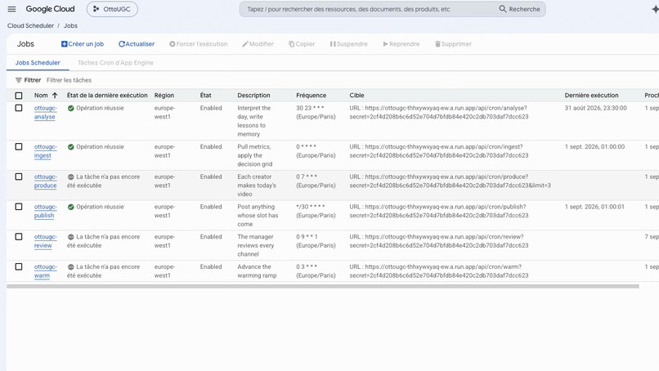Image resolution: width=659 pixels, height=371 pixels.
Task: Click frequency '*/30 * * * *' cell
Action: coord(316,211)
